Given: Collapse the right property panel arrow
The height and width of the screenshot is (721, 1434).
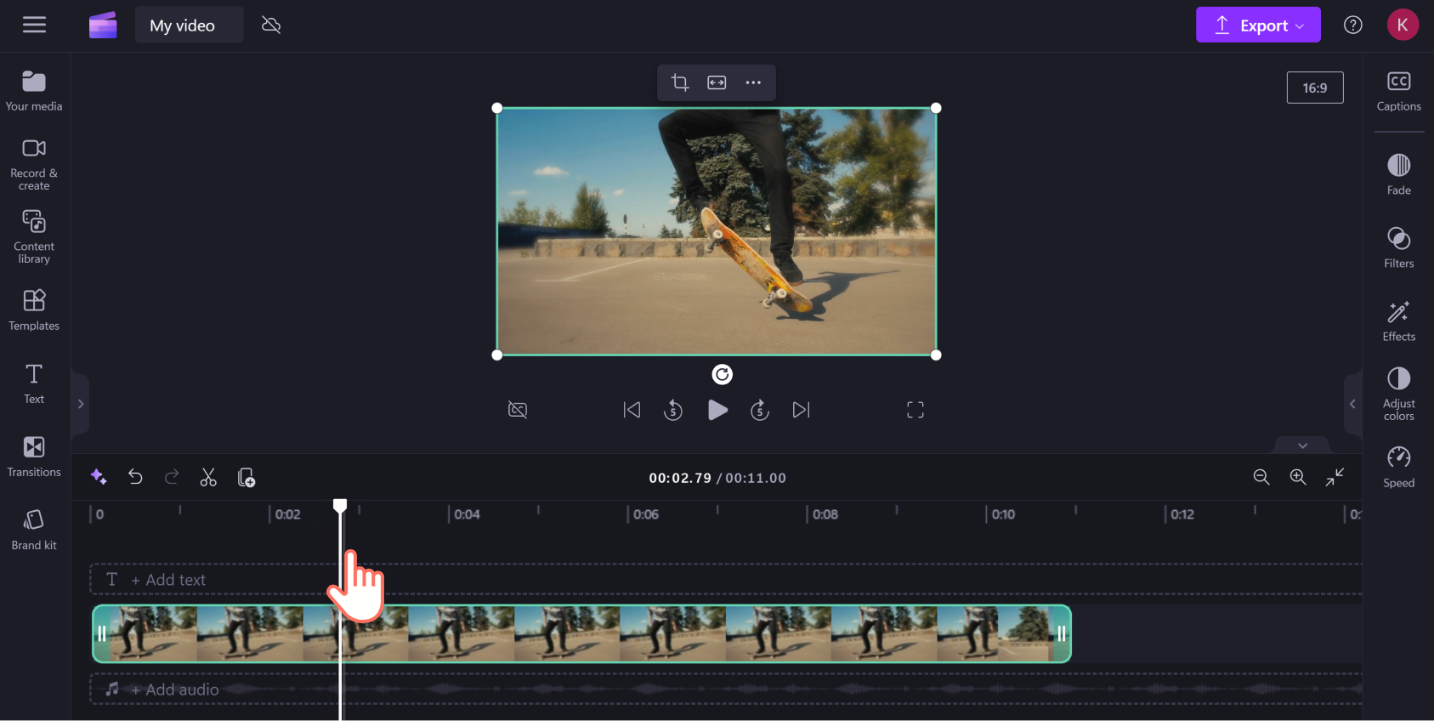Looking at the screenshot, I should (1352, 404).
